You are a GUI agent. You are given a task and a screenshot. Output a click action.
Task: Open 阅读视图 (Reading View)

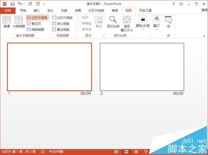click(x=35, y=29)
